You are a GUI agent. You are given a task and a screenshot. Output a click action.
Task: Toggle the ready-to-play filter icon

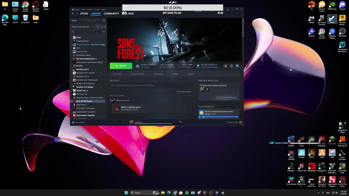pyautogui.click(x=105, y=27)
